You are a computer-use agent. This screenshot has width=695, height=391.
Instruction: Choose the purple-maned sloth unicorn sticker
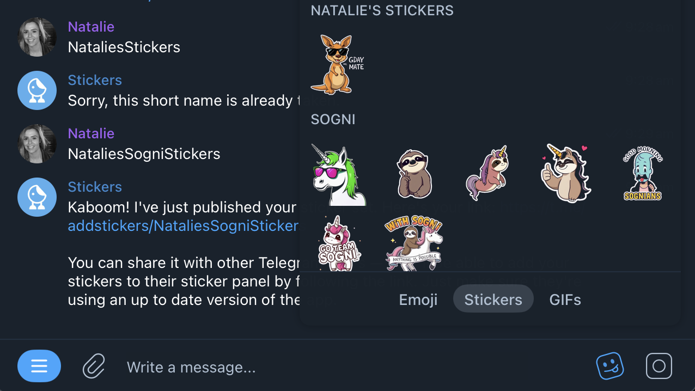[487, 173]
